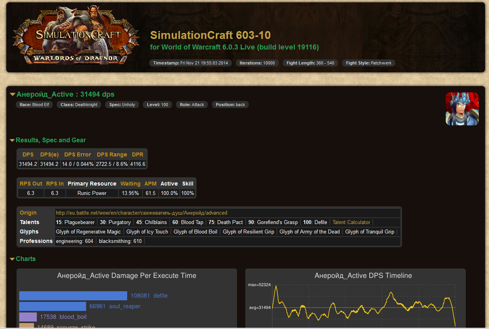Screen dimensions: 489x329
Task: Click the engineering: 604 profession
Action: [x=74, y=241]
